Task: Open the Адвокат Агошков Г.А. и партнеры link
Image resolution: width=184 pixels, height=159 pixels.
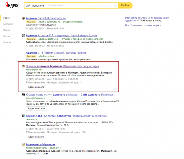Action: point(61,35)
